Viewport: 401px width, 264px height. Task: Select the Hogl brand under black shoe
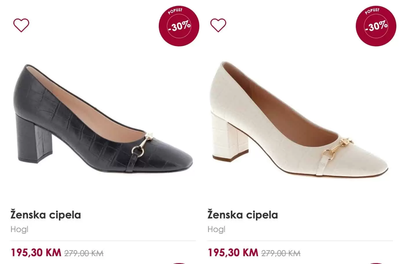pyautogui.click(x=19, y=229)
